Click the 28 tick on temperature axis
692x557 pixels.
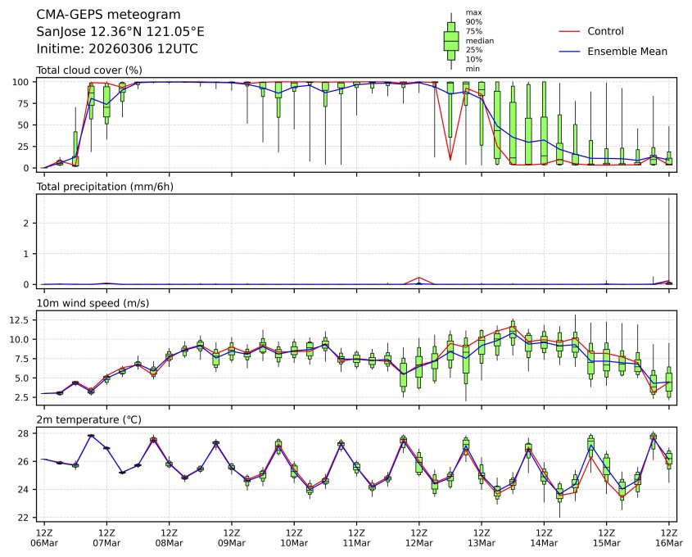26,433
